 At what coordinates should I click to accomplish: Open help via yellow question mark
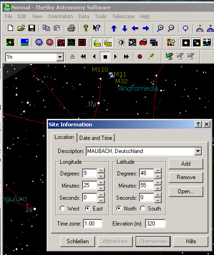(86, 28)
